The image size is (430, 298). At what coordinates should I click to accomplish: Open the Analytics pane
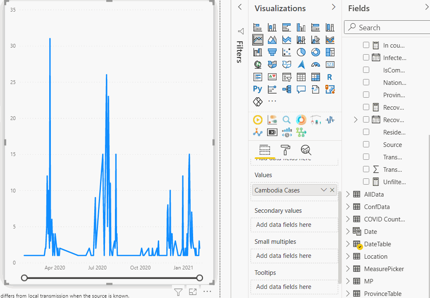coord(306,150)
